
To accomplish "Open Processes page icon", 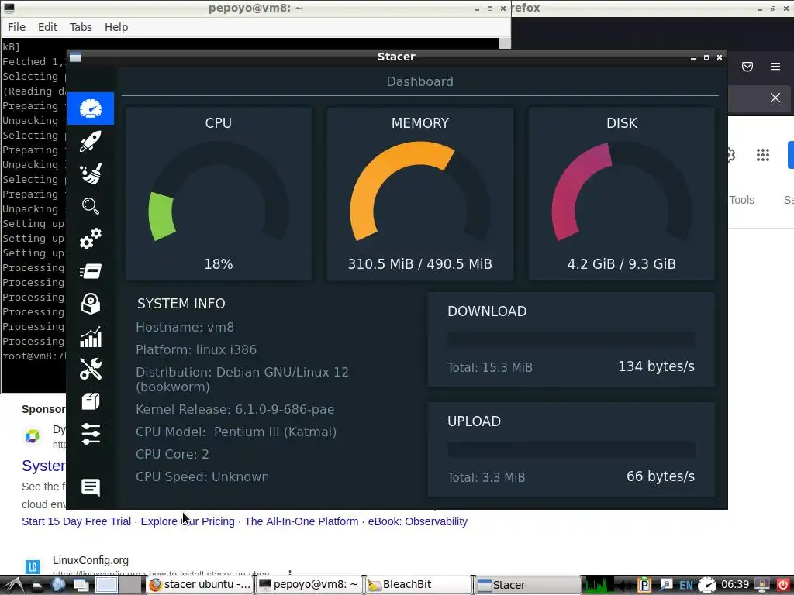I will pos(91,271).
